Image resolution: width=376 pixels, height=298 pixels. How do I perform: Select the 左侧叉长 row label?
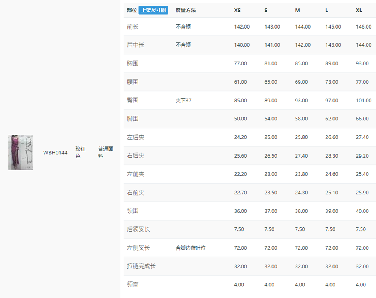[x=138, y=248]
